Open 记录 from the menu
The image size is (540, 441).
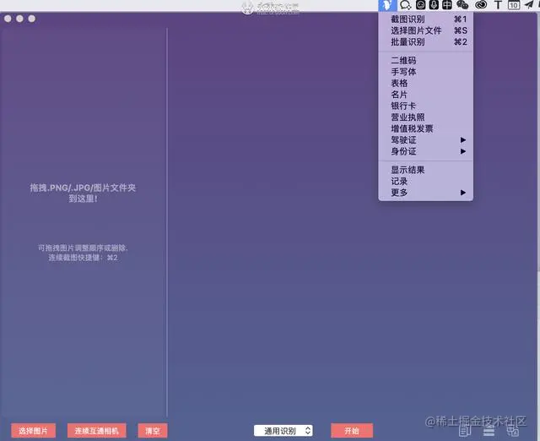pos(425,182)
